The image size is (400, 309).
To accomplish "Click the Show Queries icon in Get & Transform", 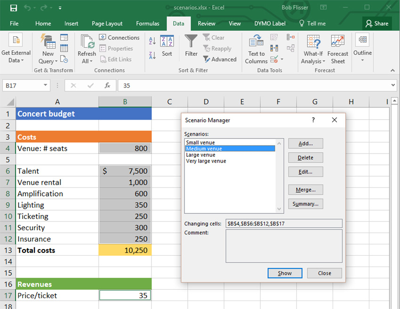I will [64, 37].
